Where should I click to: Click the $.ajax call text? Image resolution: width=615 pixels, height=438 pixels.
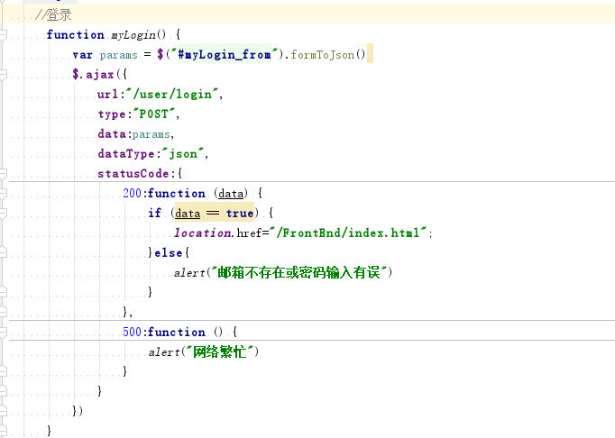click(94, 75)
